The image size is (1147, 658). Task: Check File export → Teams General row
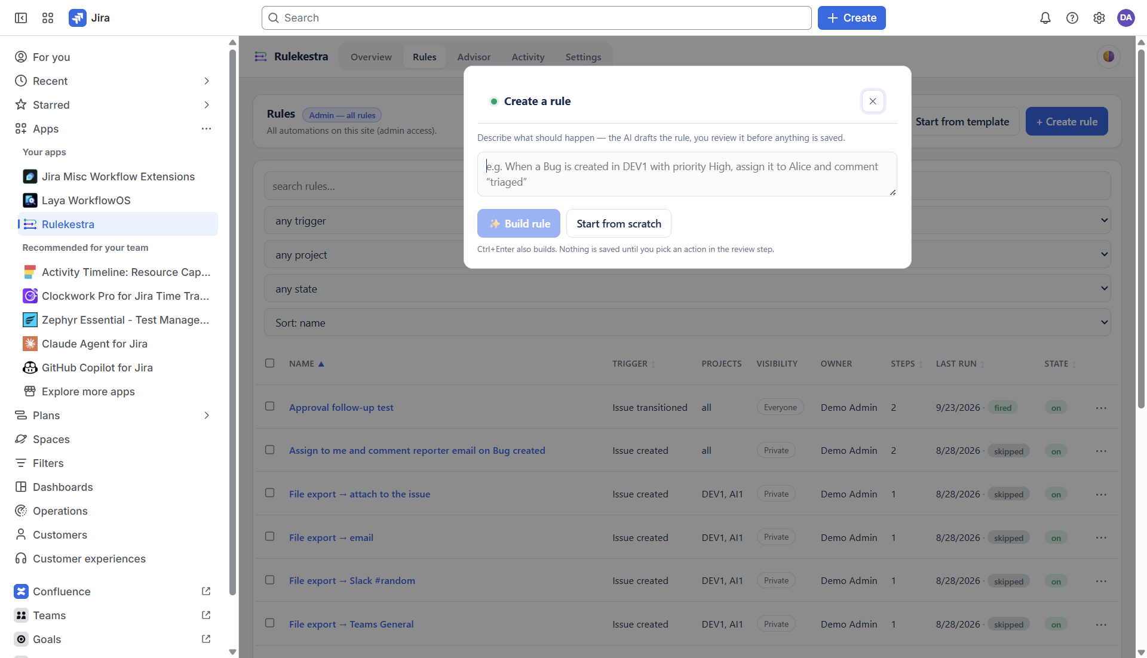click(x=270, y=623)
